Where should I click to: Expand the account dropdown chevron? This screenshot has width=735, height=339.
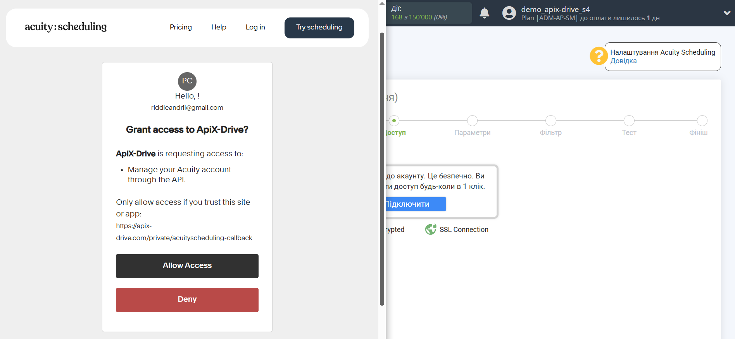(727, 13)
